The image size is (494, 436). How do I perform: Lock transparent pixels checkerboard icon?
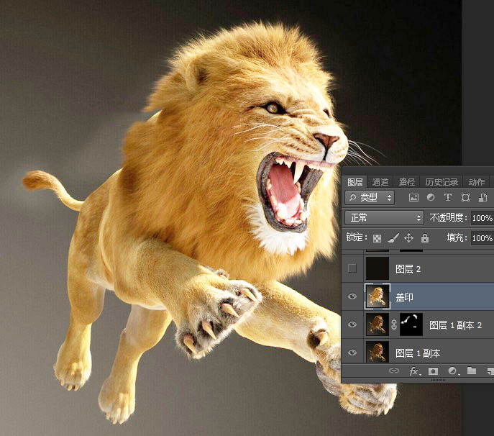(x=377, y=238)
